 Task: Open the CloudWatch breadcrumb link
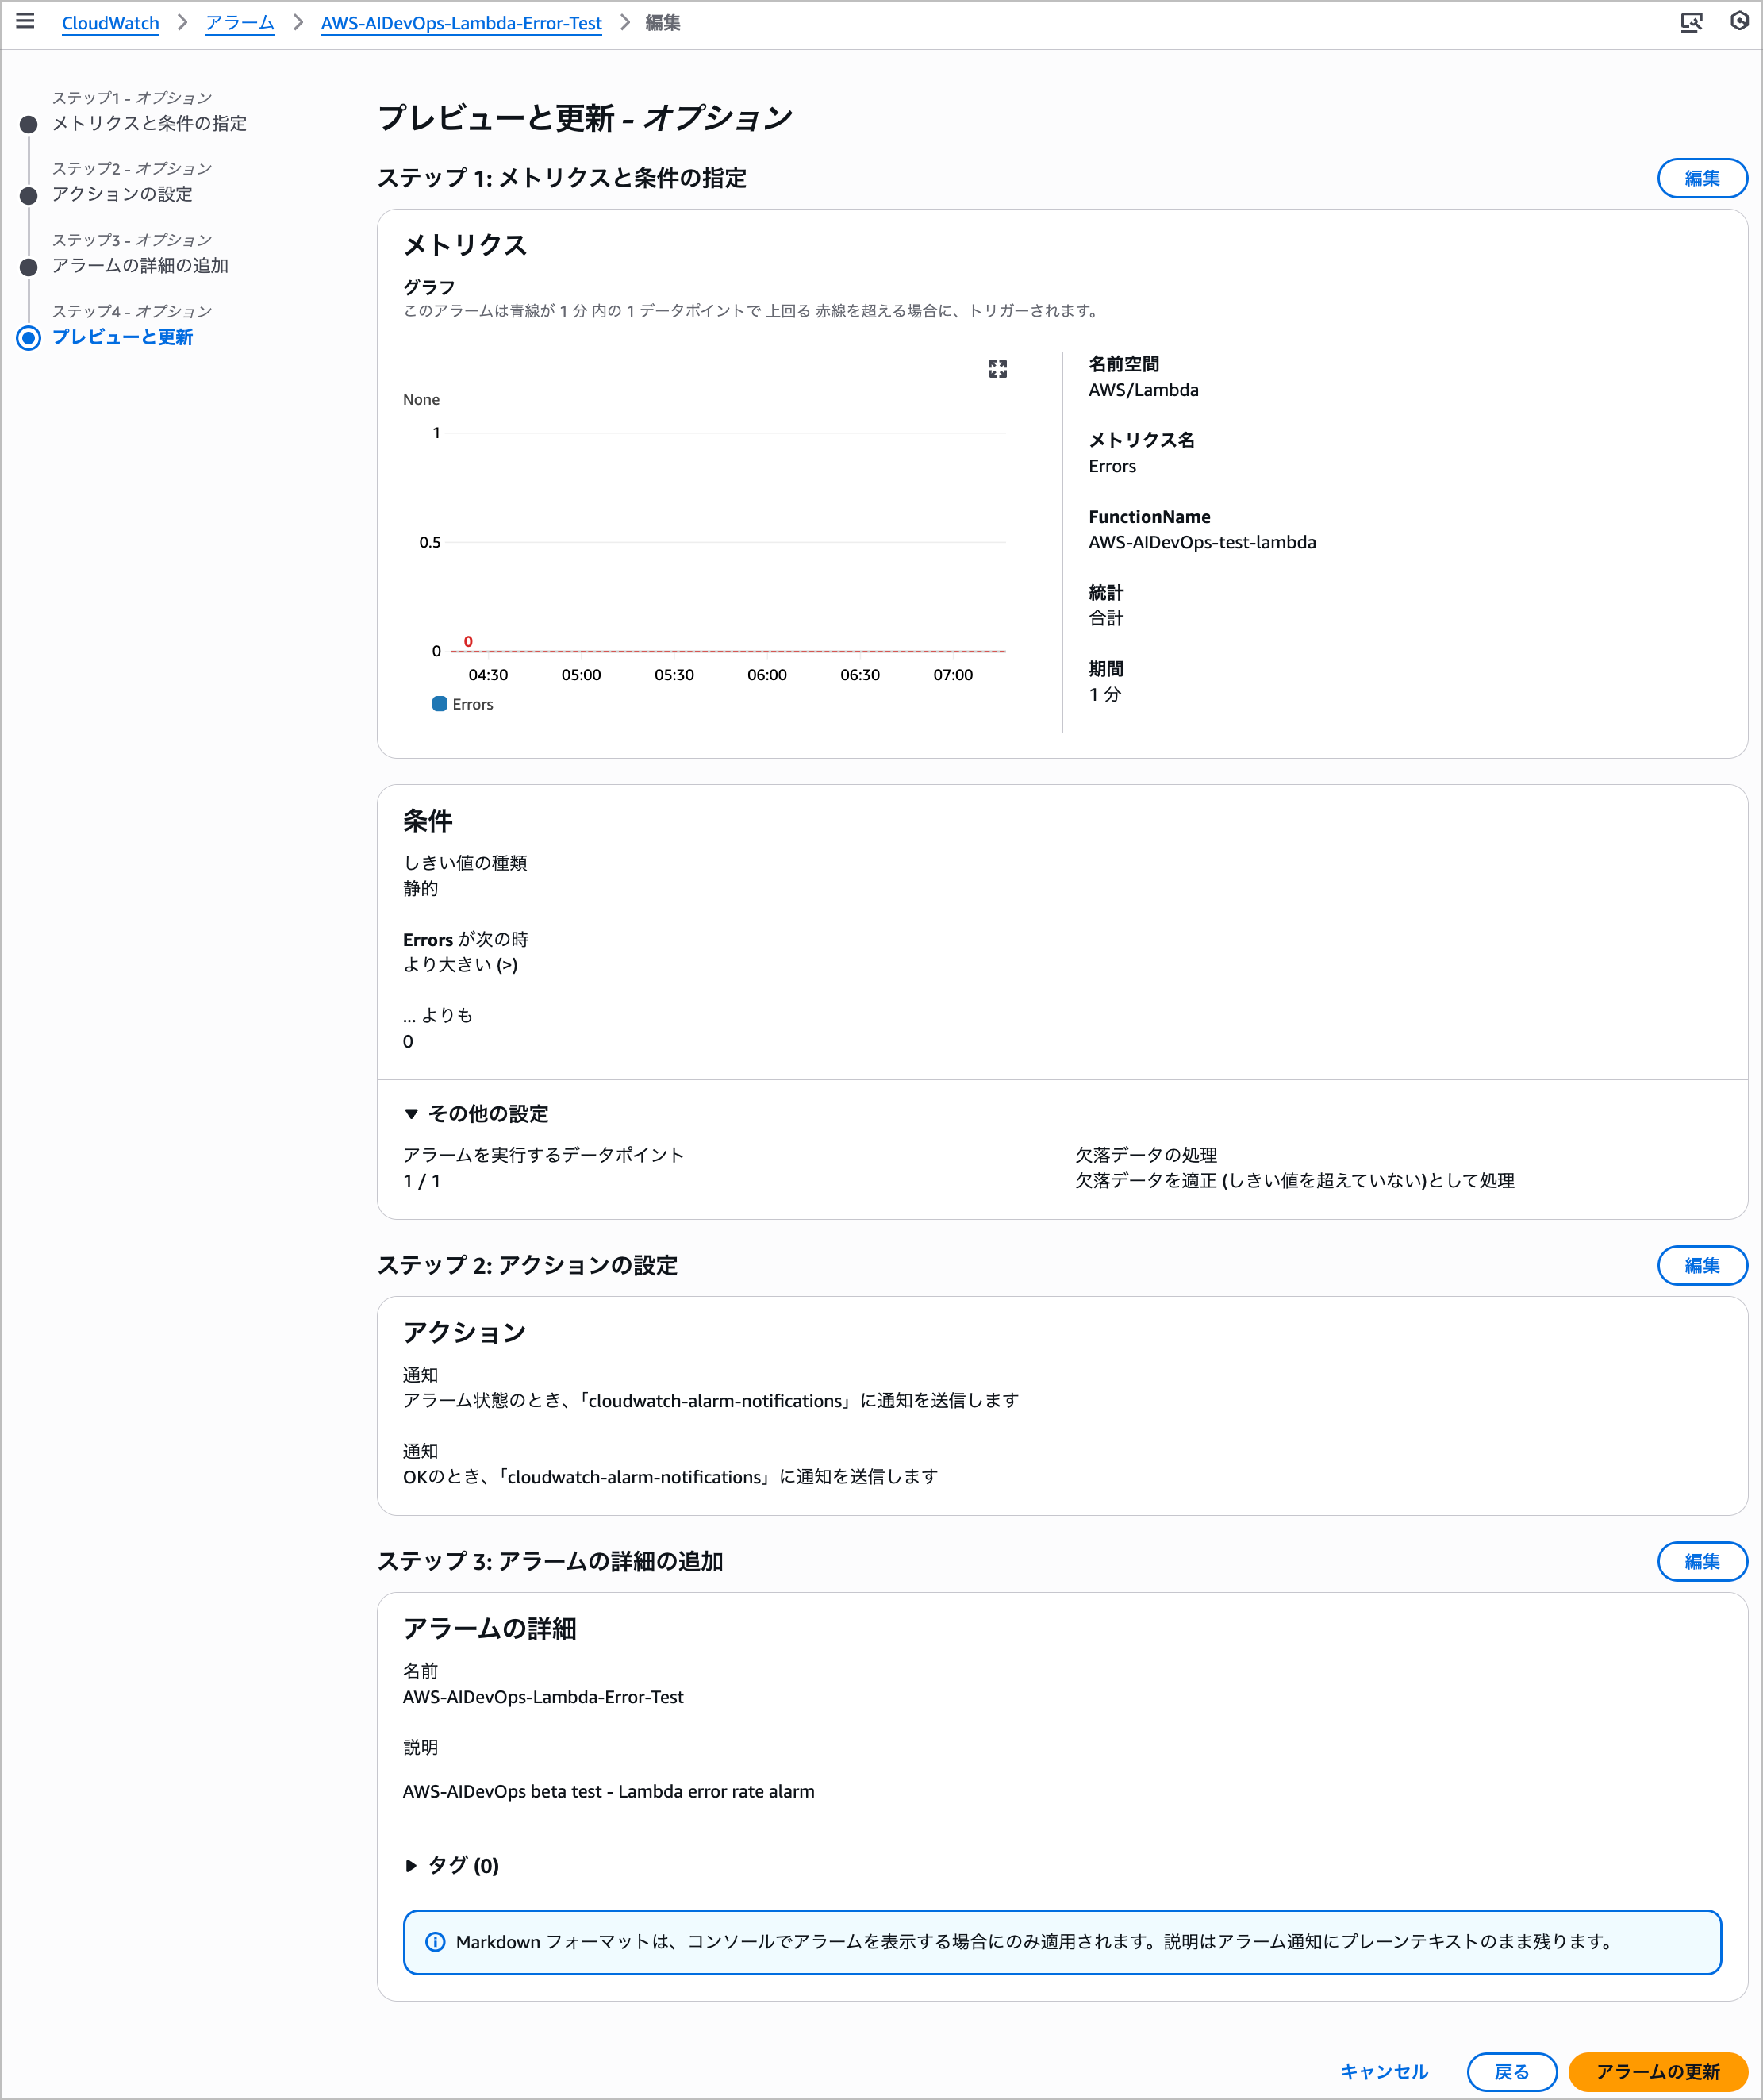110,23
